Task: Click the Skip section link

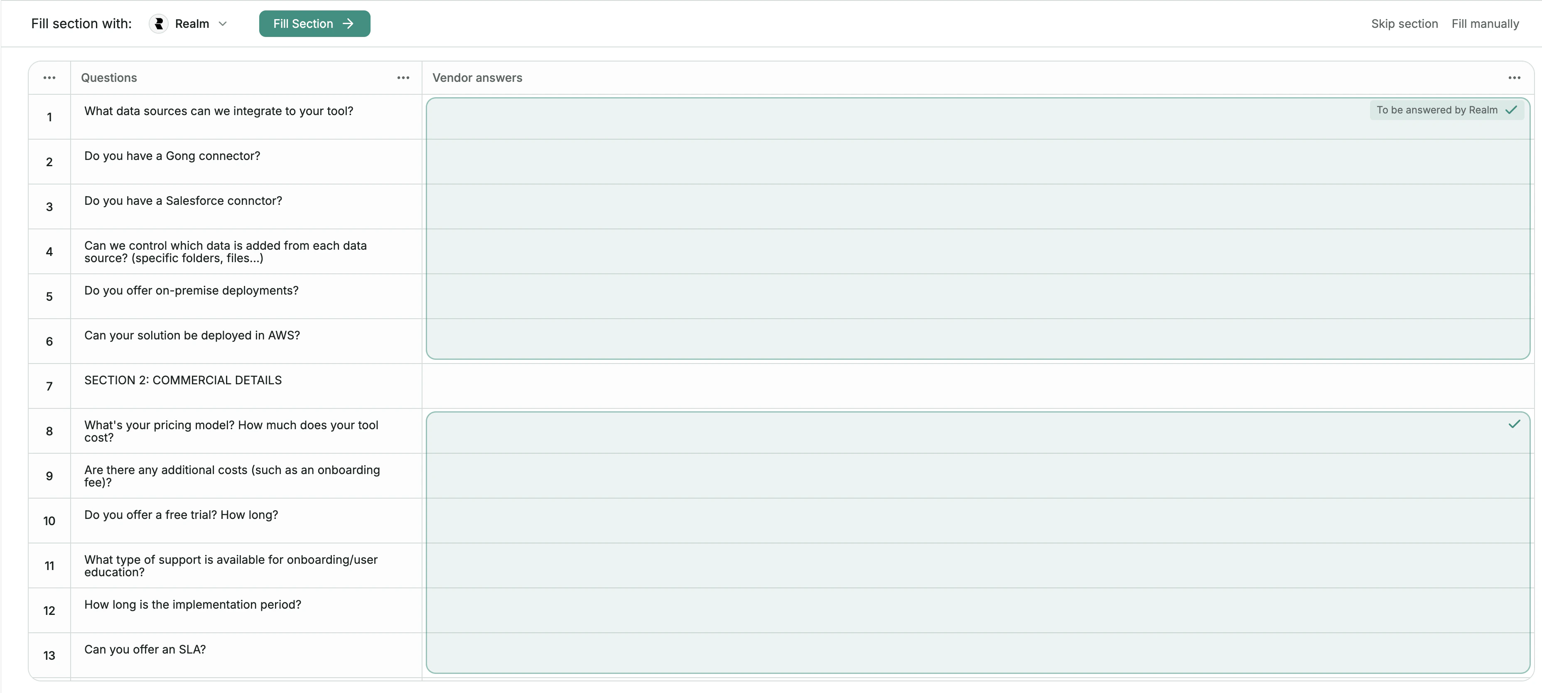Action: coord(1404,24)
